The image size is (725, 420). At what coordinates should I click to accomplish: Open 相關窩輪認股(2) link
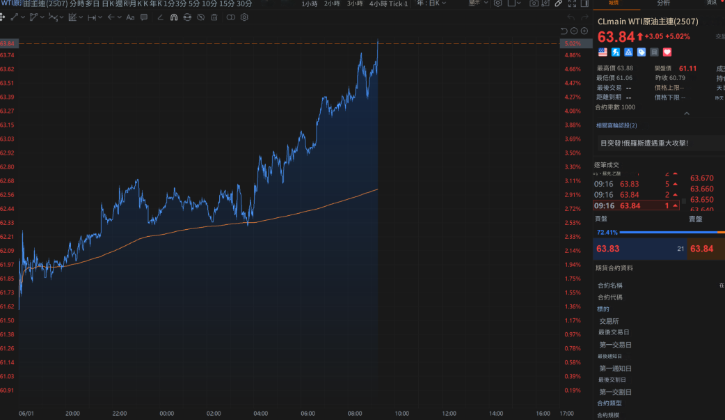point(616,125)
